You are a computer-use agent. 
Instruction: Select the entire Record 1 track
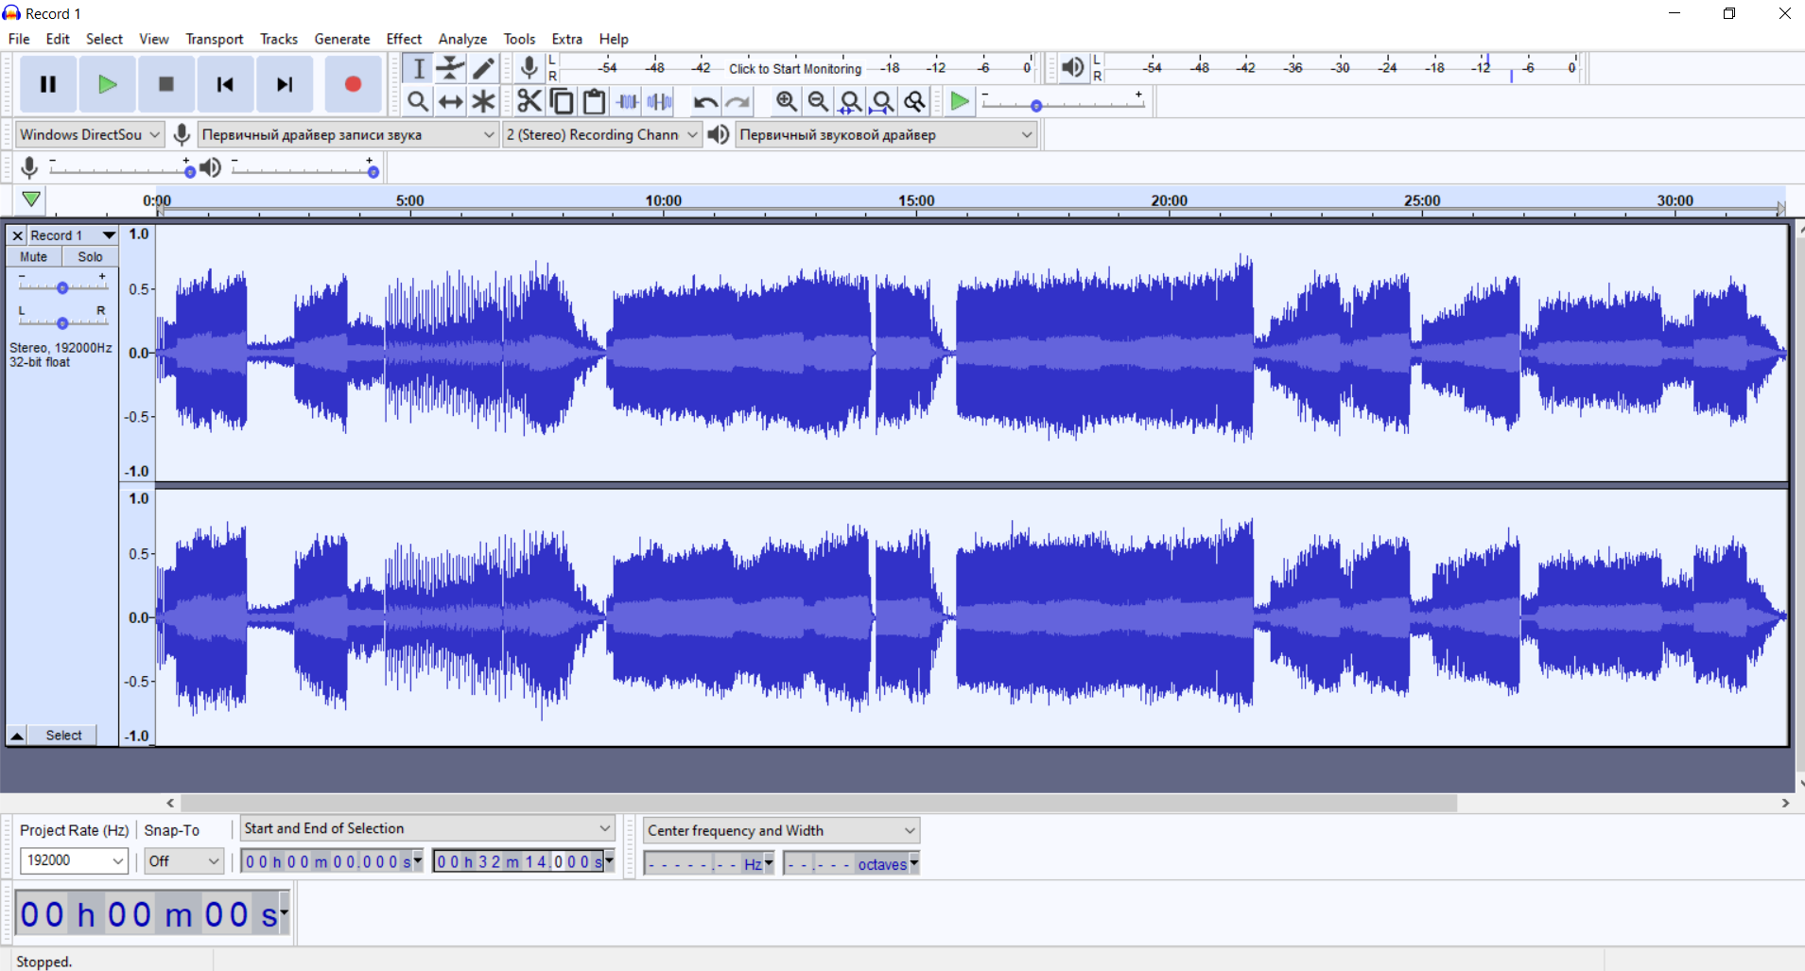pos(63,736)
